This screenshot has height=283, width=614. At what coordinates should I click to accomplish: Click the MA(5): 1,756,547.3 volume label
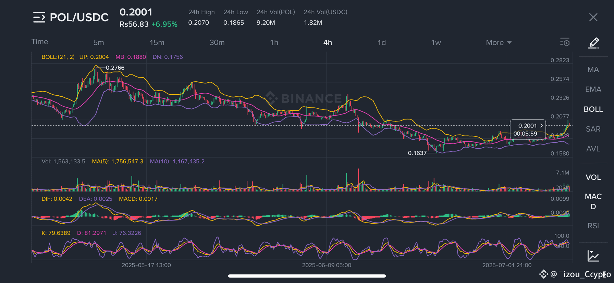118,161
